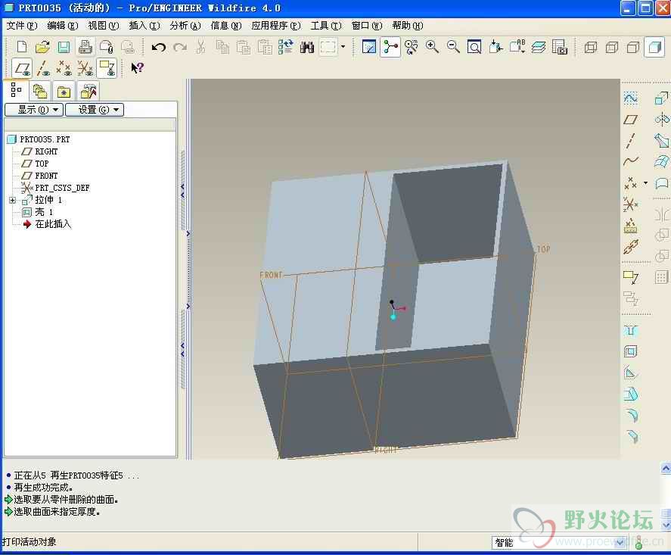Select the Draft tool
The width and height of the screenshot is (671, 555).
(630, 394)
